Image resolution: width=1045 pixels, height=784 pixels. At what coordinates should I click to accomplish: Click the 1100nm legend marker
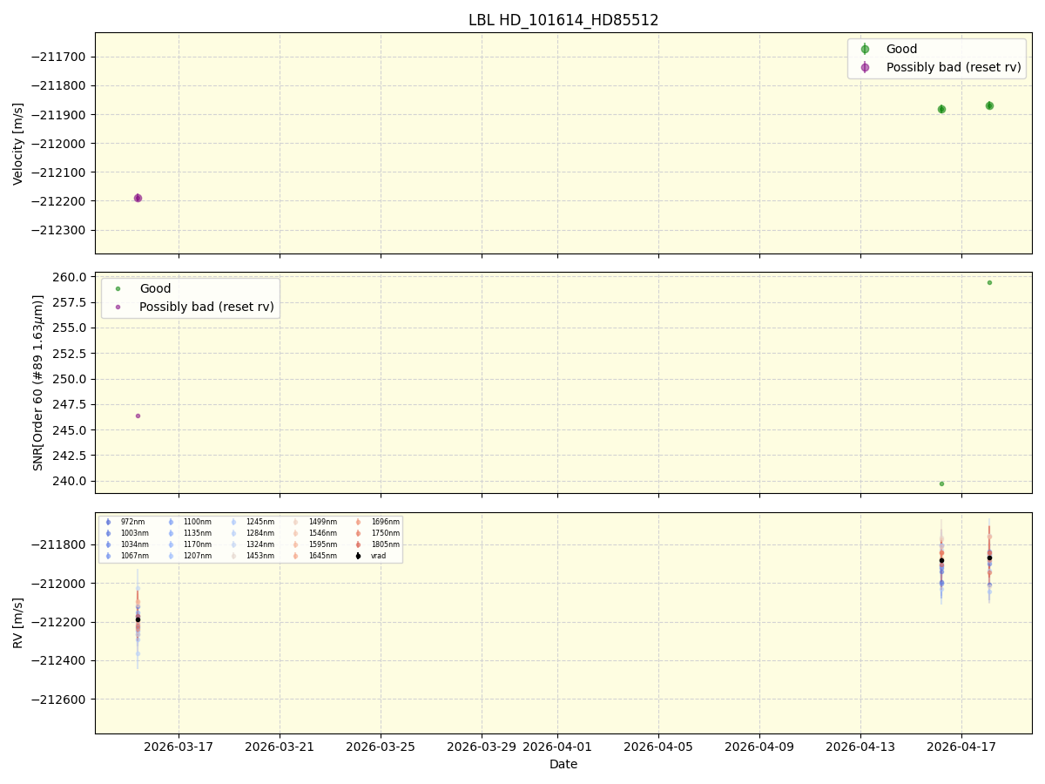click(171, 522)
